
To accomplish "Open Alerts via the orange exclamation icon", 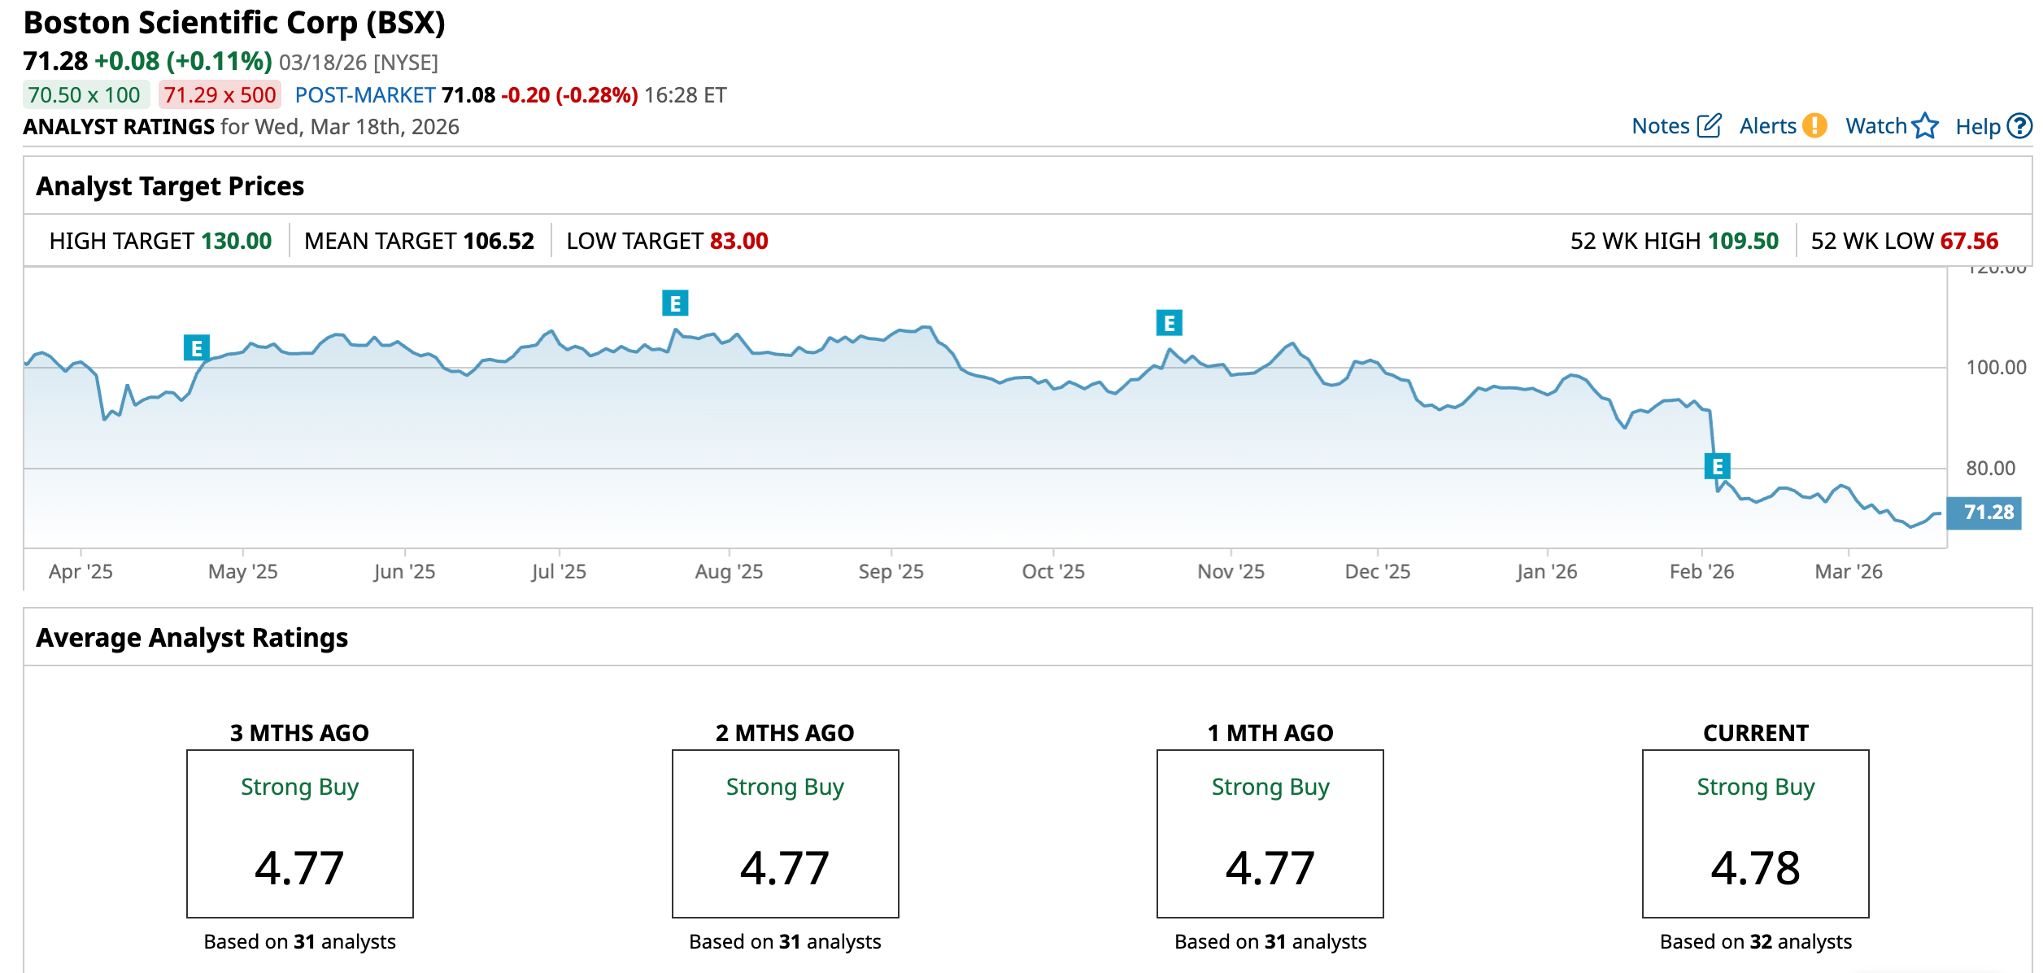I will [1814, 126].
